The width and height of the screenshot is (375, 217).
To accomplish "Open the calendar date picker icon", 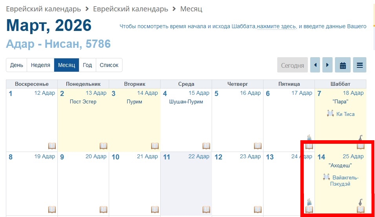I will coord(343,65).
